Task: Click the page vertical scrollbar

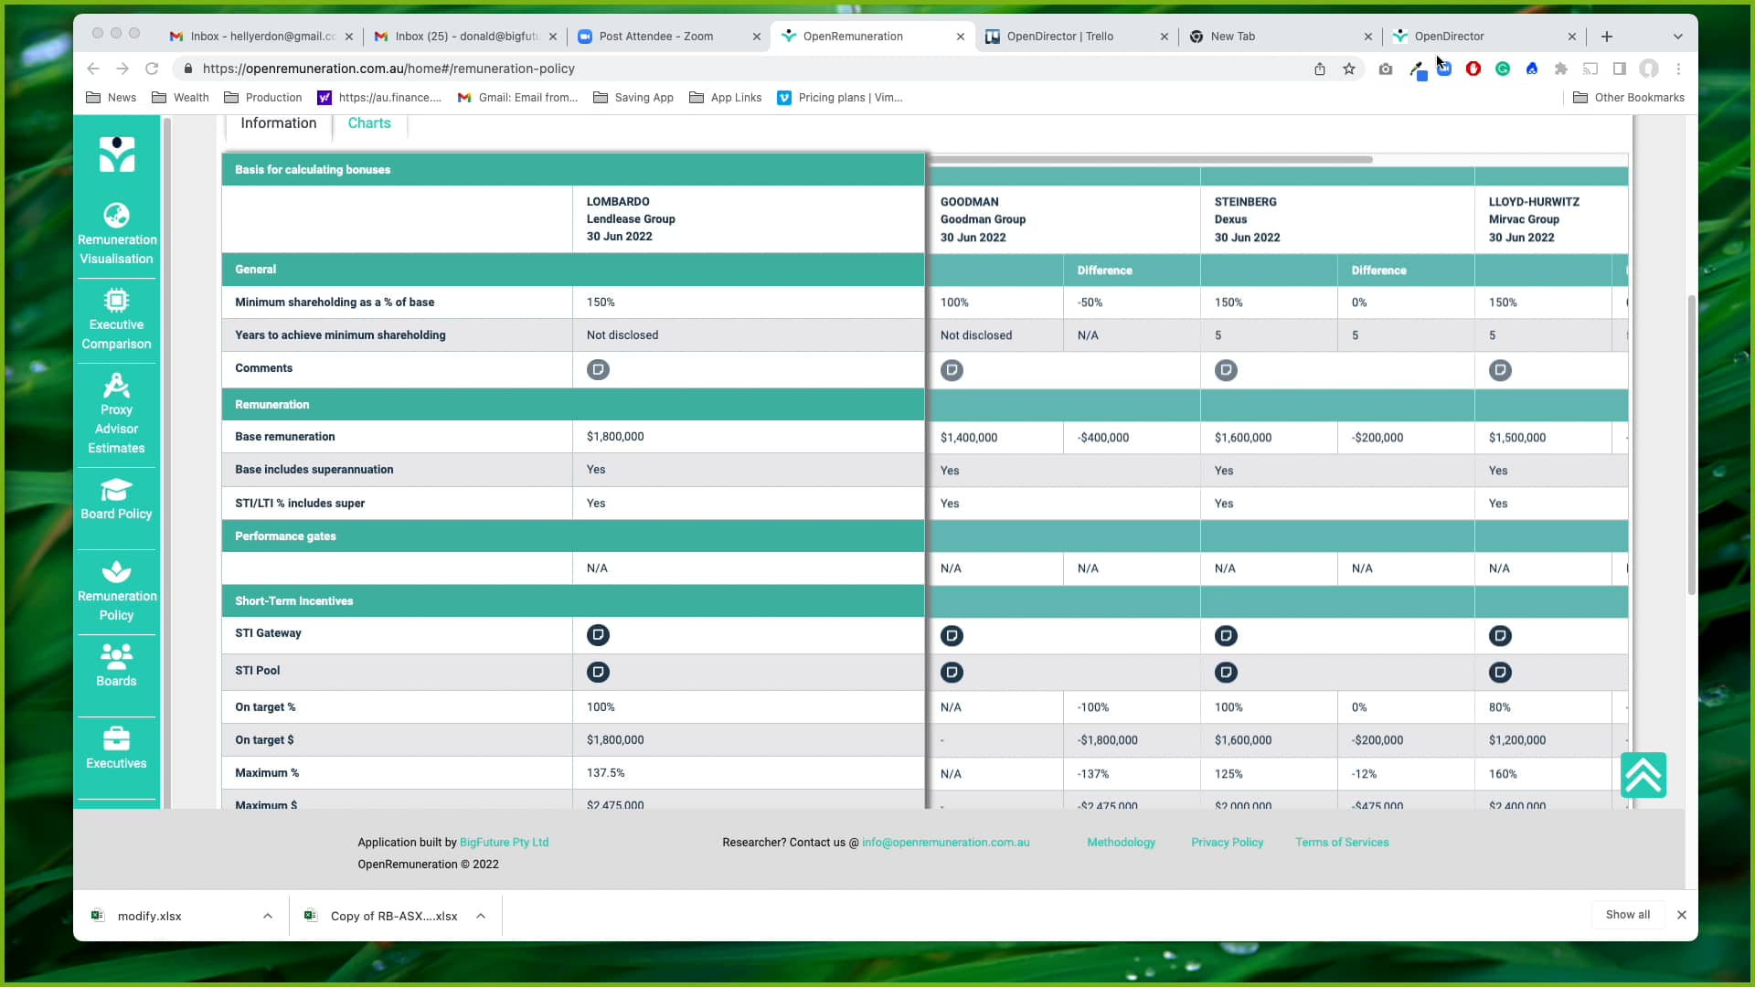Action: click(1691, 445)
